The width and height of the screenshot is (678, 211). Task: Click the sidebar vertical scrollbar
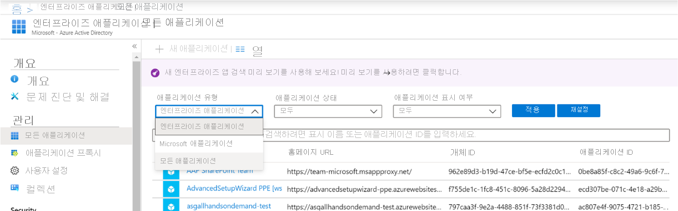click(x=136, y=136)
